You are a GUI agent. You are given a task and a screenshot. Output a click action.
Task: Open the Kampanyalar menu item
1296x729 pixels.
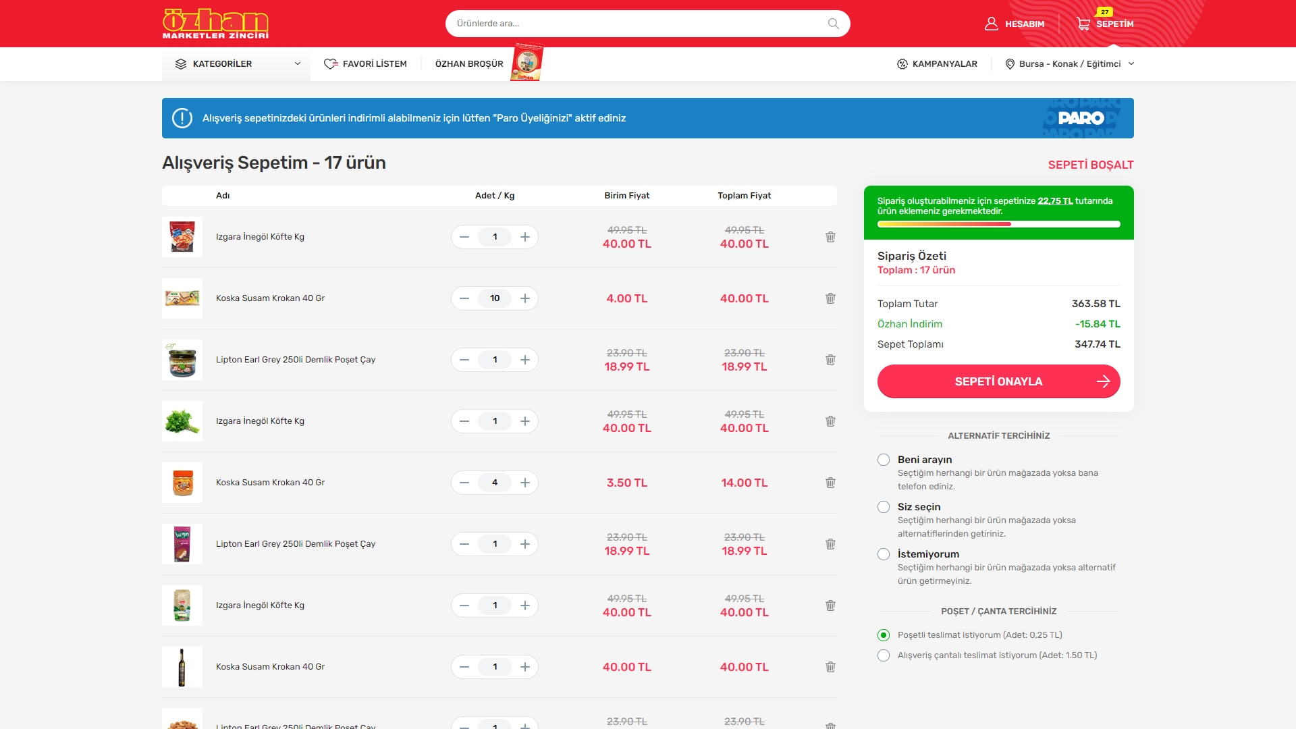(x=937, y=64)
